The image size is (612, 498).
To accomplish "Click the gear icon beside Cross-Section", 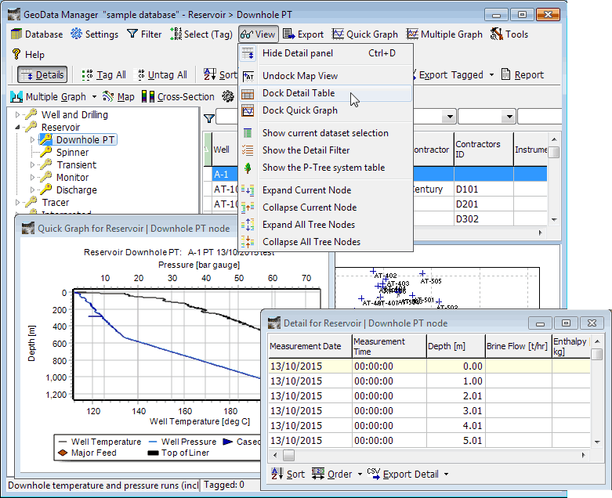I will (x=228, y=96).
